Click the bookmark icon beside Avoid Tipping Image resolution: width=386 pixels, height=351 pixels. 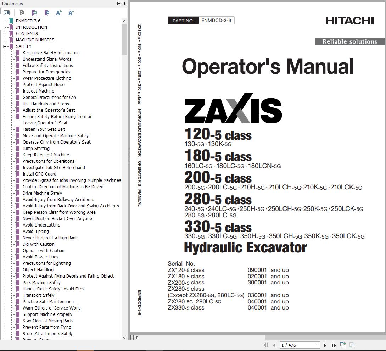[18, 231]
